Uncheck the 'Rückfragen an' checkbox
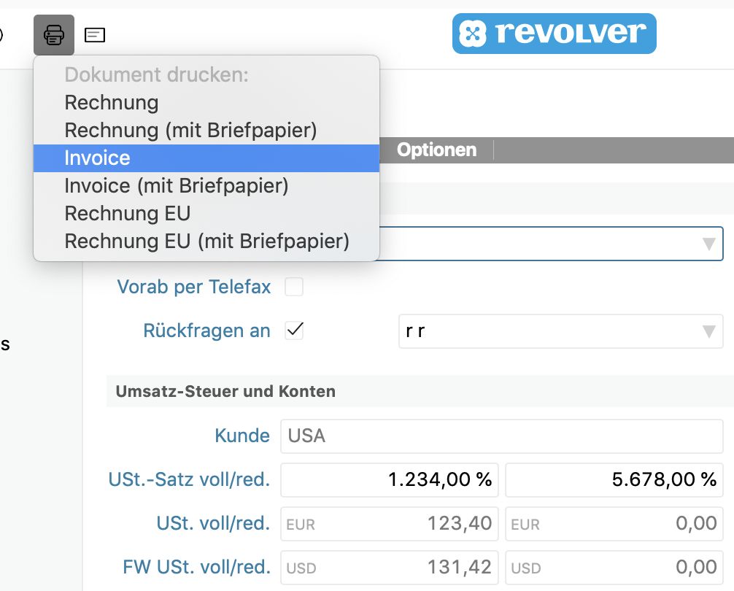Screen dimensions: 734x591 coord(294,331)
